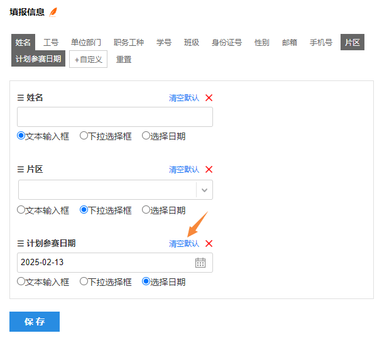
Task: Open the calendar picker icon
Action: click(200, 263)
